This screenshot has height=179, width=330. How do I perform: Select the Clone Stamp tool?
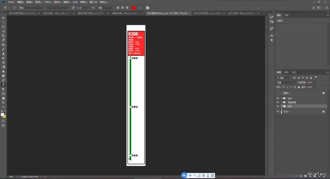pos(3,54)
